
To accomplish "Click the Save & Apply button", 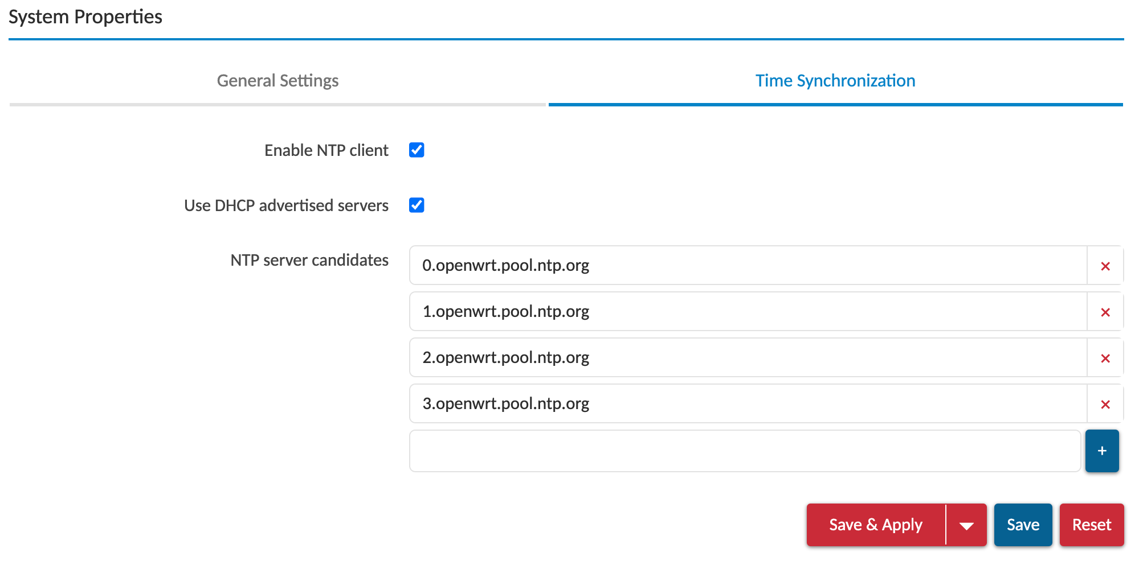I will click(876, 525).
